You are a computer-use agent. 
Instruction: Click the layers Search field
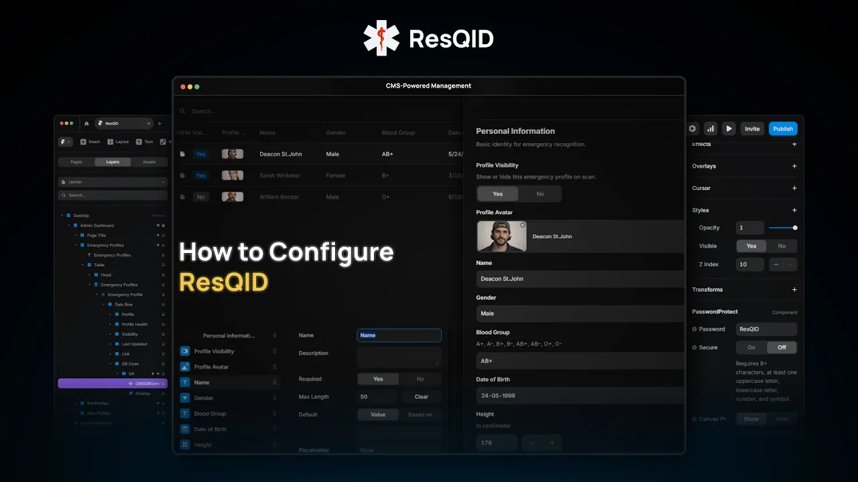pyautogui.click(x=113, y=195)
